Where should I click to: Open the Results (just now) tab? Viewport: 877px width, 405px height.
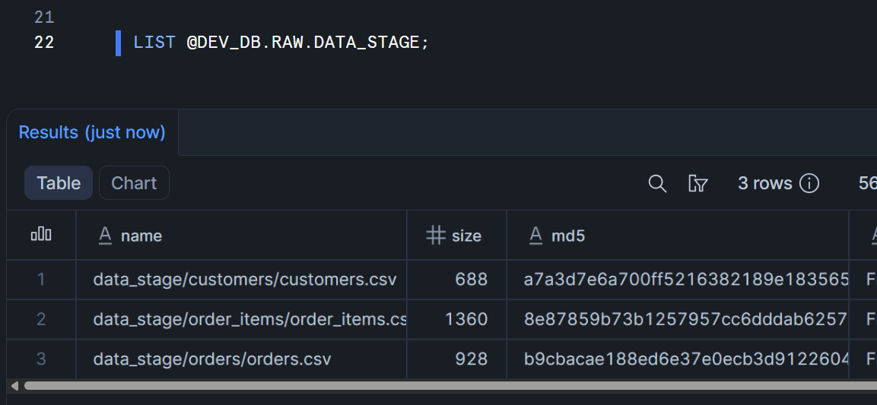pyautogui.click(x=92, y=132)
